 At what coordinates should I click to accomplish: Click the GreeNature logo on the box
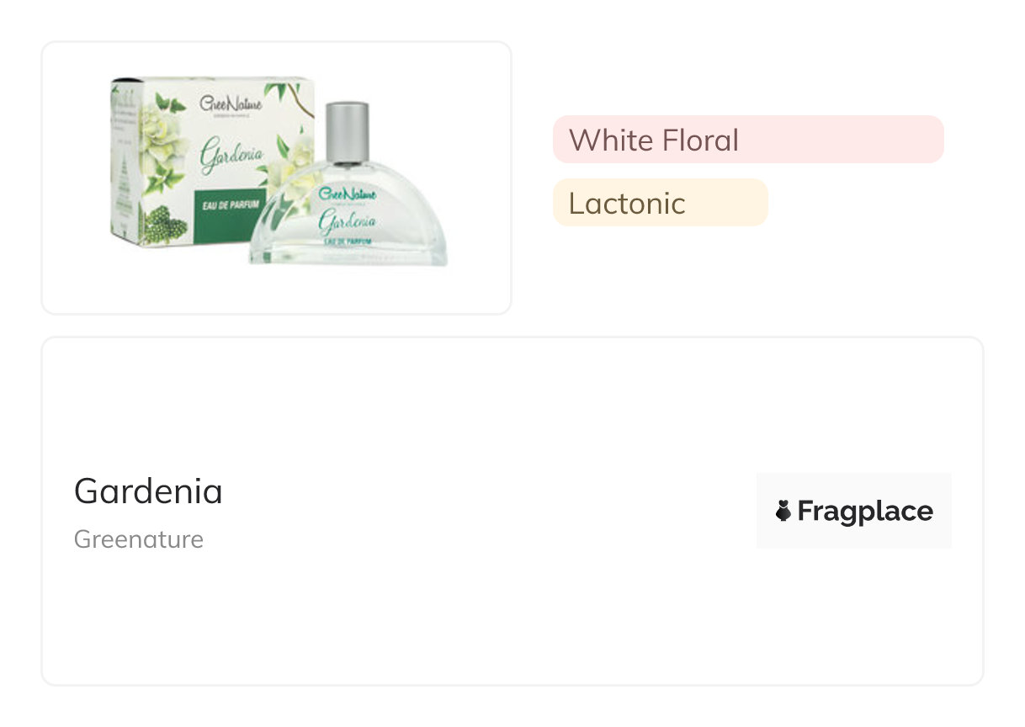pos(231,105)
